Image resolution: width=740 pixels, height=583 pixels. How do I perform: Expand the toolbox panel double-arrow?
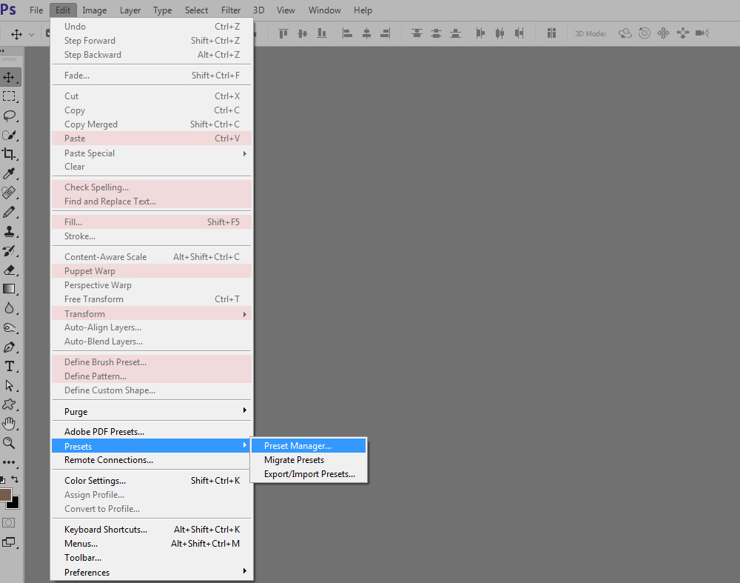coord(3,50)
